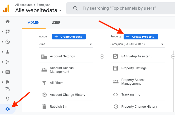175x115 pixels.
Task: Open Acquisition icon in sidebar
Action: [8, 62]
